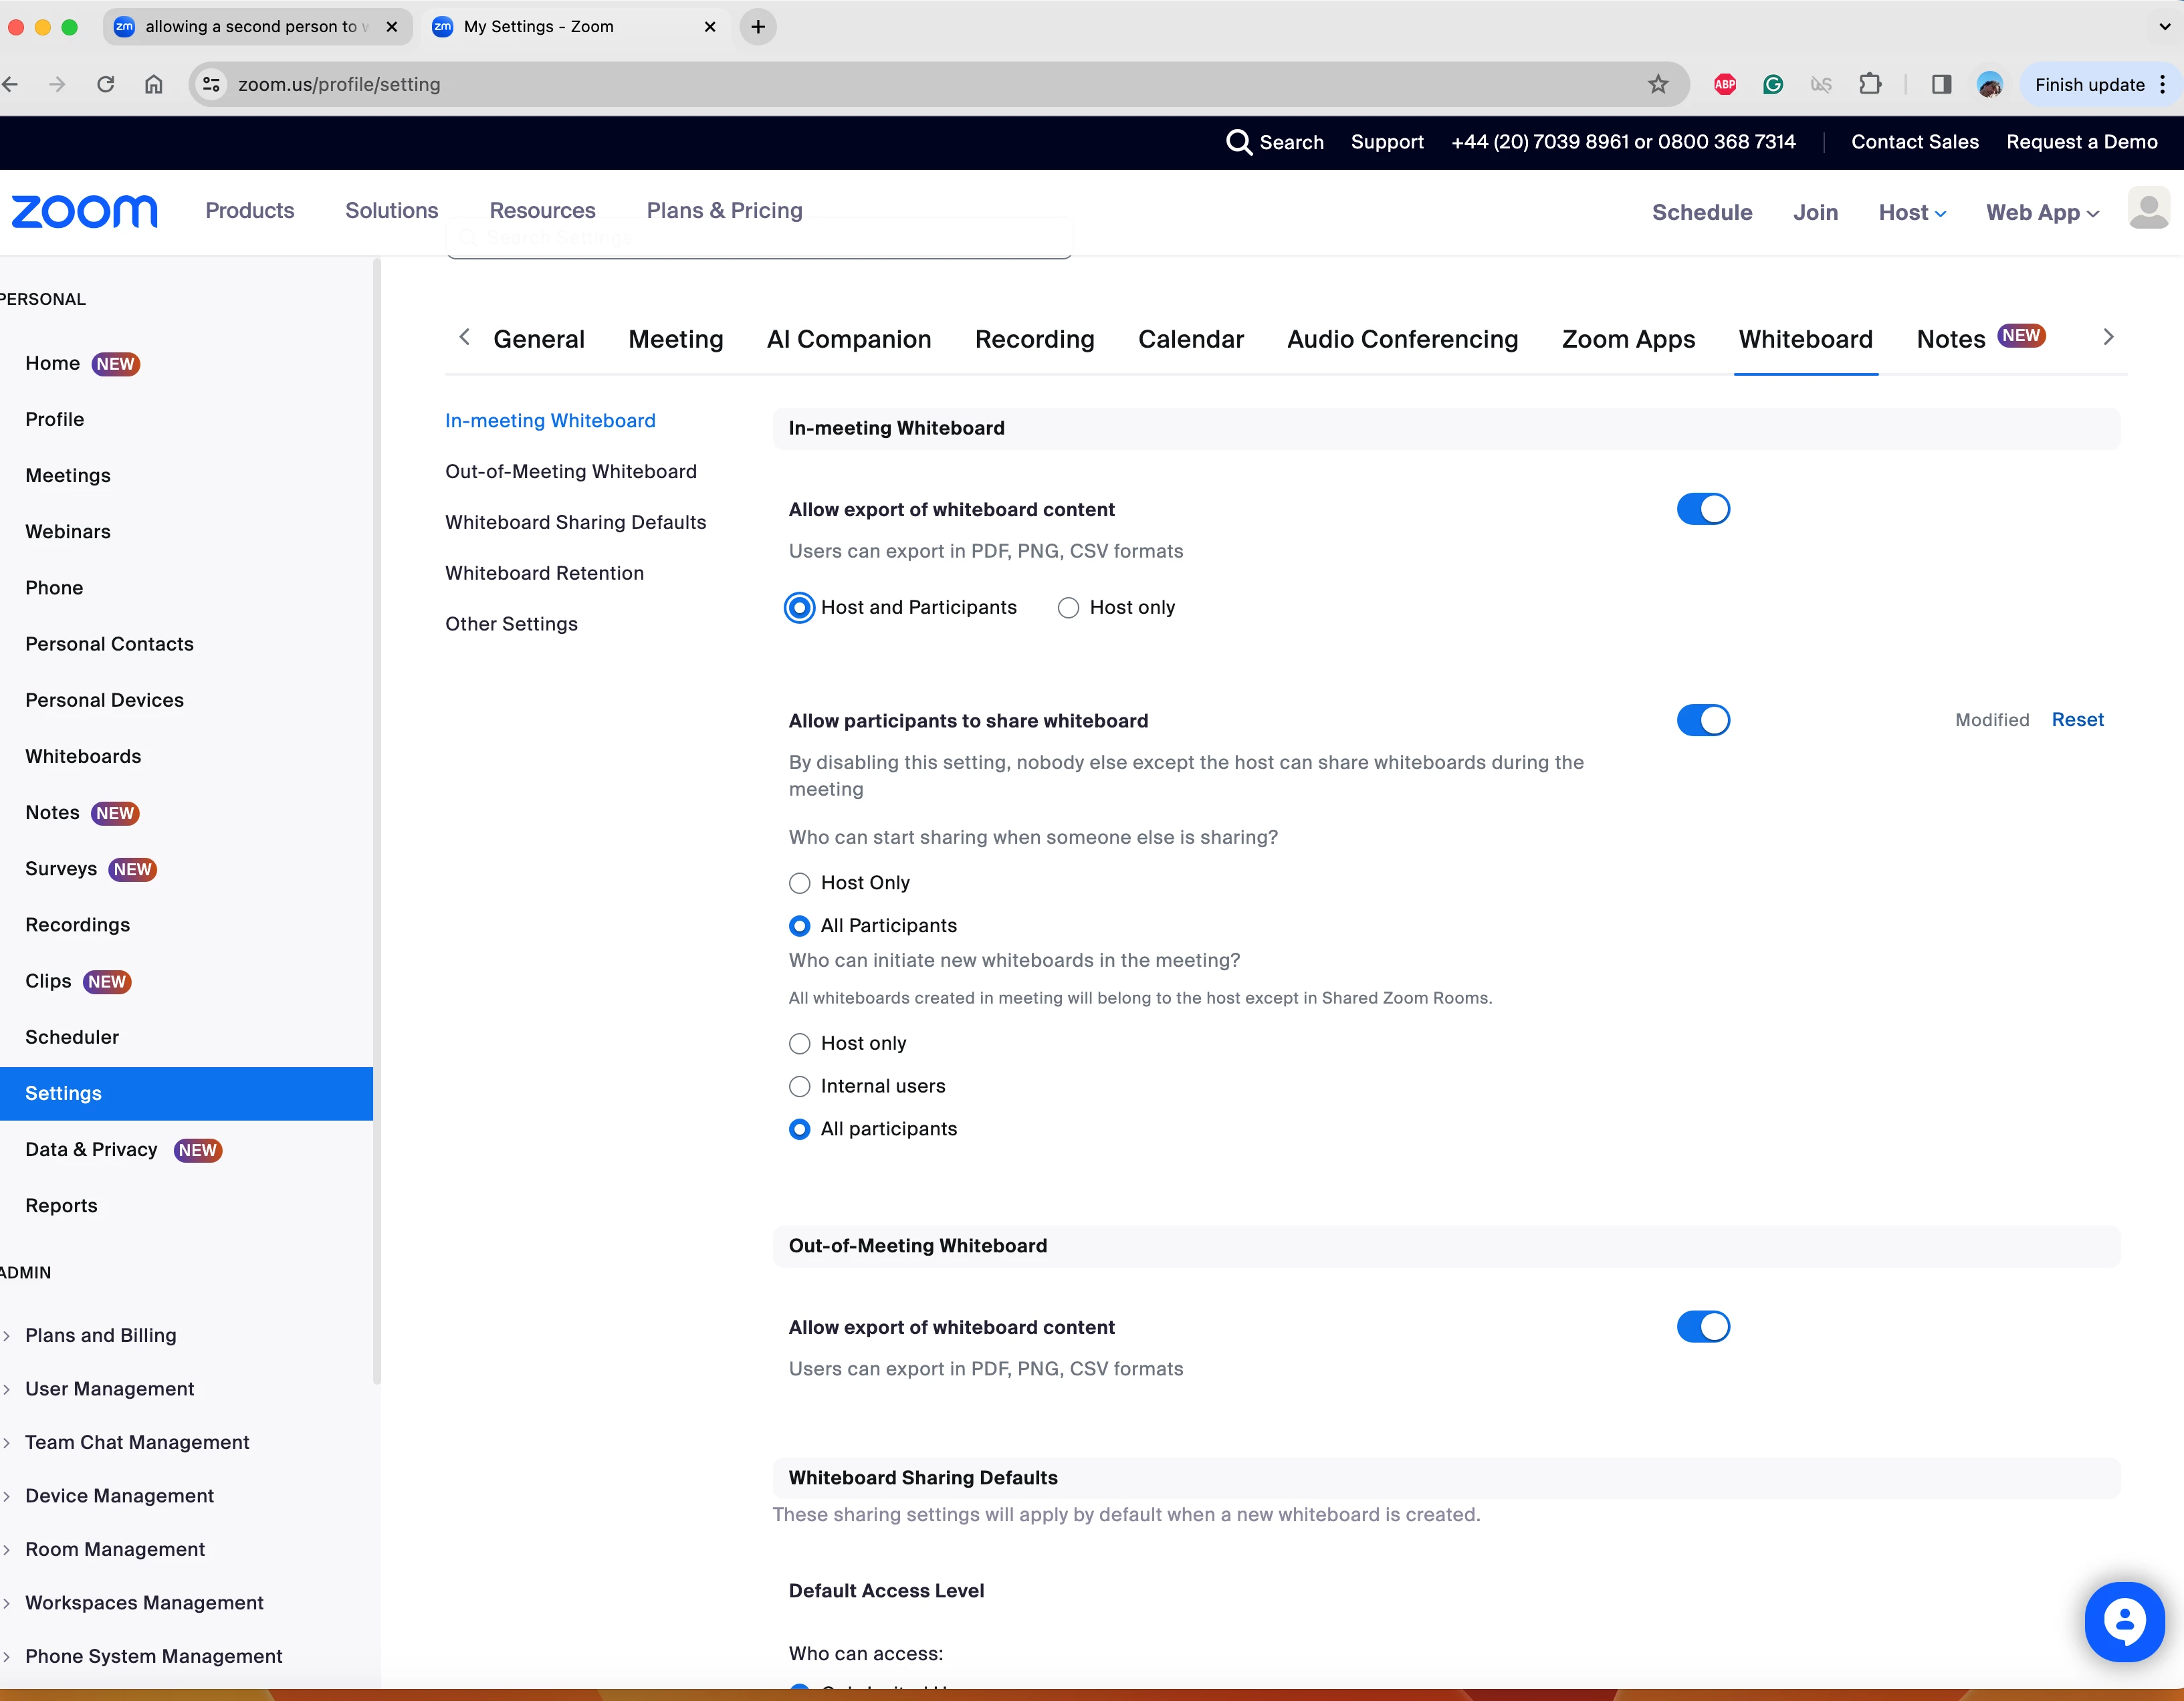Go to Whiteboard Retention section link

(x=544, y=573)
